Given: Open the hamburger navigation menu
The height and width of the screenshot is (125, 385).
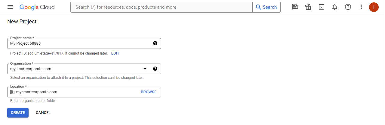Looking at the screenshot, I should click(10, 7).
